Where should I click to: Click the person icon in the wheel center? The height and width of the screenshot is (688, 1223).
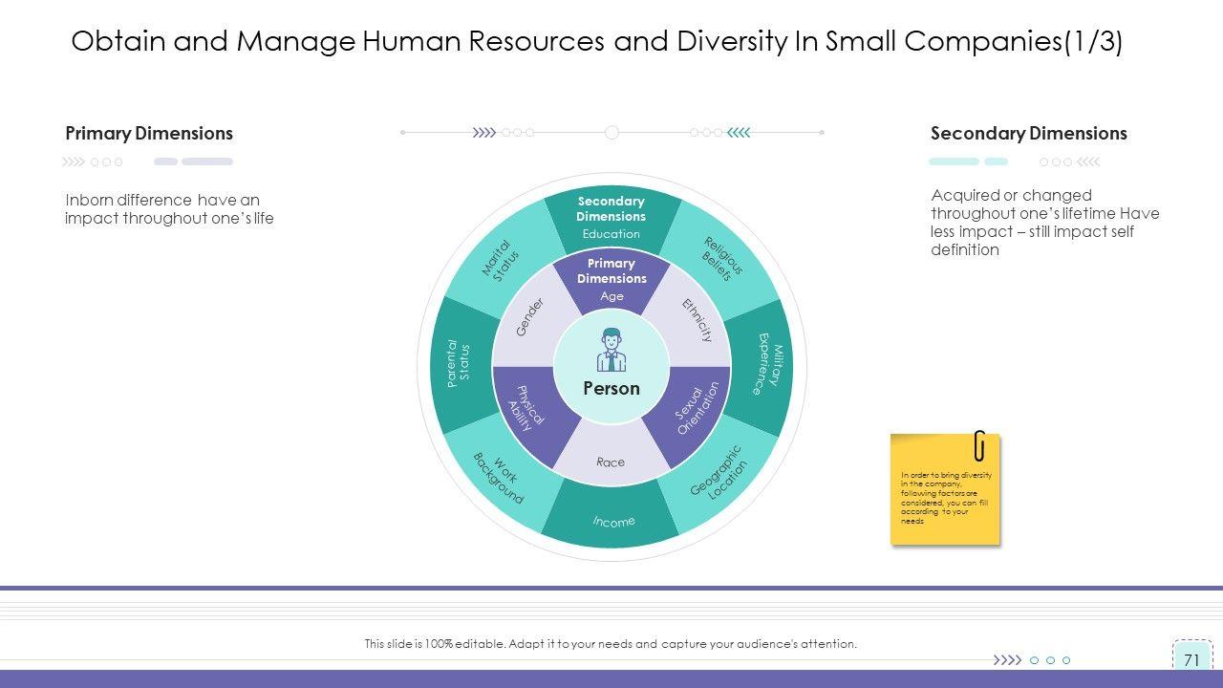[x=611, y=350]
